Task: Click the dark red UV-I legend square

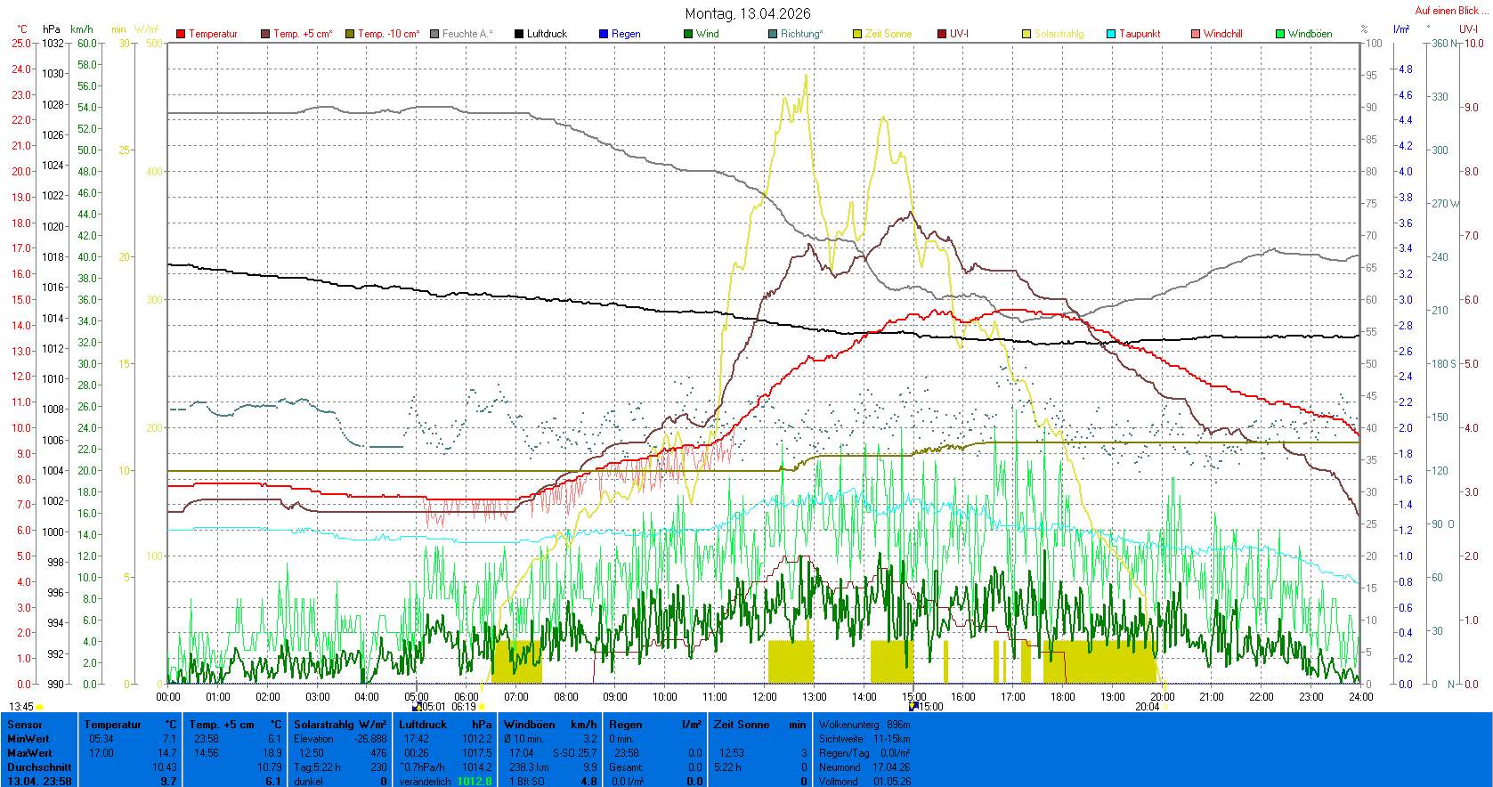Action: click(942, 34)
